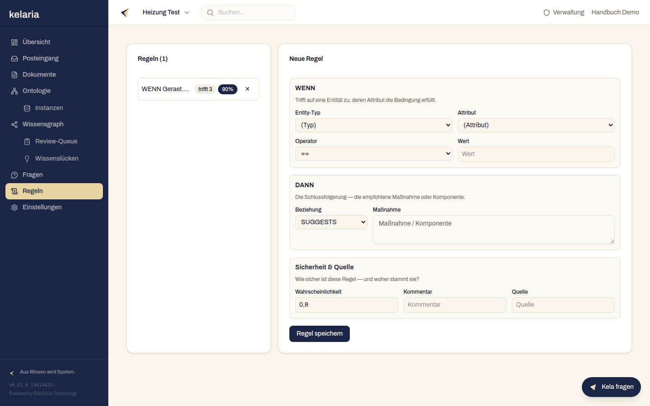Click the Wissenslücken lightbulb icon
The height and width of the screenshot is (406, 650).
point(27,159)
